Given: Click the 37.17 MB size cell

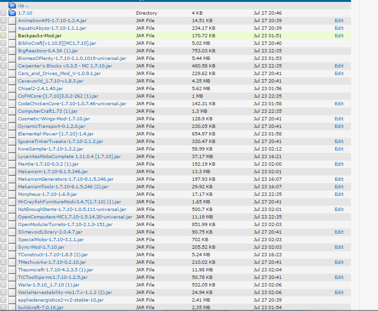Looking at the screenshot, I should tap(202, 157).
